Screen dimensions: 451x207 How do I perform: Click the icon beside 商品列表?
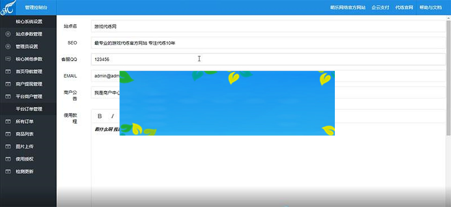[8, 134]
